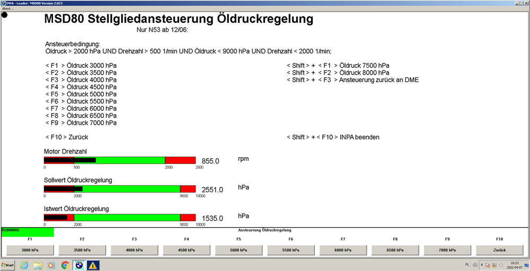Select the 4000 hPa button
This screenshot has width=530, height=271.
pos(134,250)
